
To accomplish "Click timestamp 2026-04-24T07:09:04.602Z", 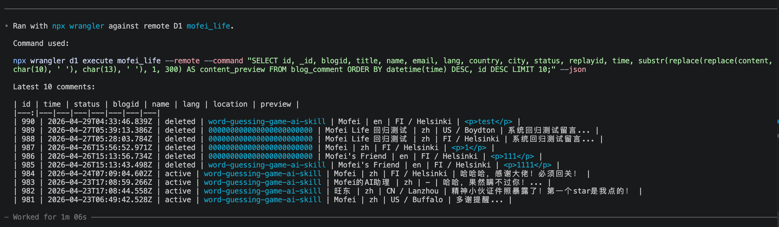I will (100, 174).
